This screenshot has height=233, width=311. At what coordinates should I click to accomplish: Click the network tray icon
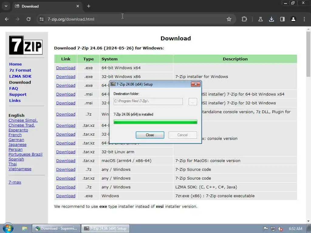coord(273,229)
